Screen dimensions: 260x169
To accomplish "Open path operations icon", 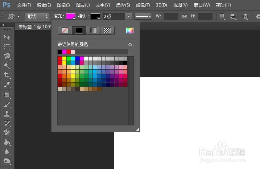I will 222,16.
